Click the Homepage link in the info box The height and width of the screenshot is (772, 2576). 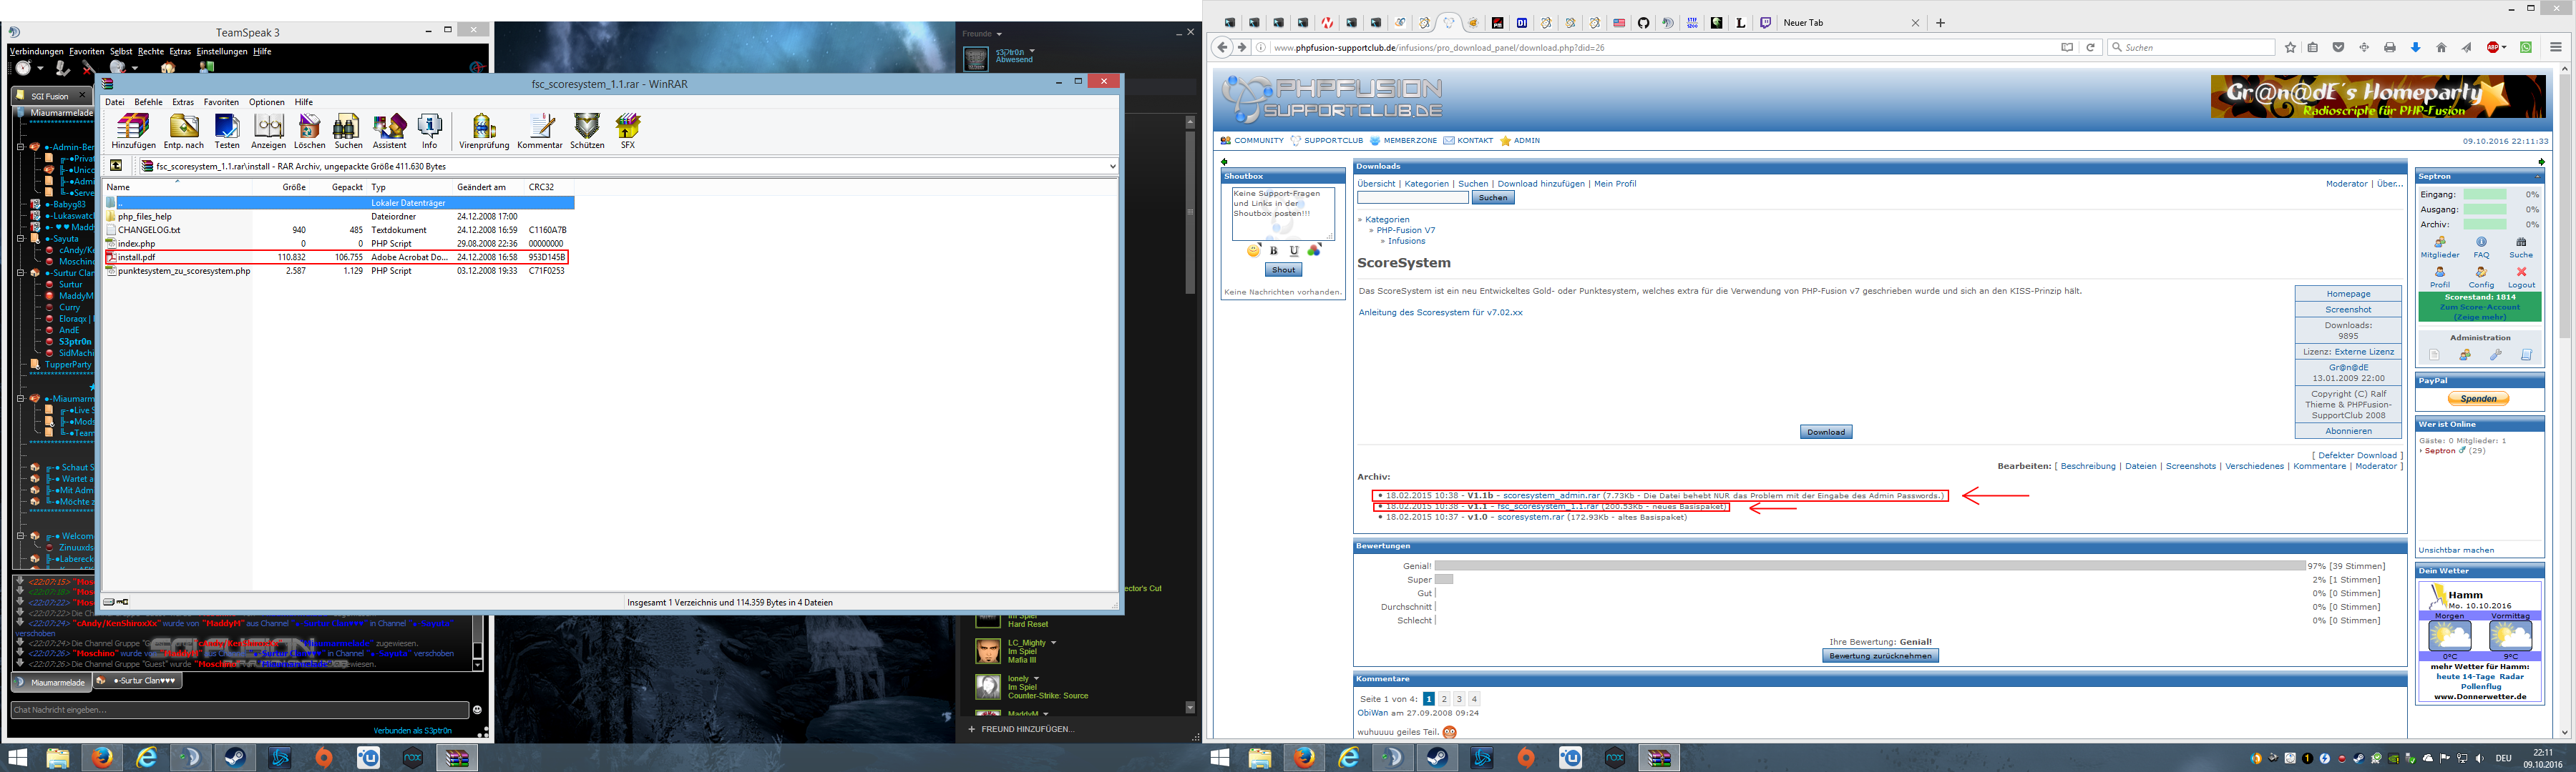pyautogui.click(x=2348, y=294)
